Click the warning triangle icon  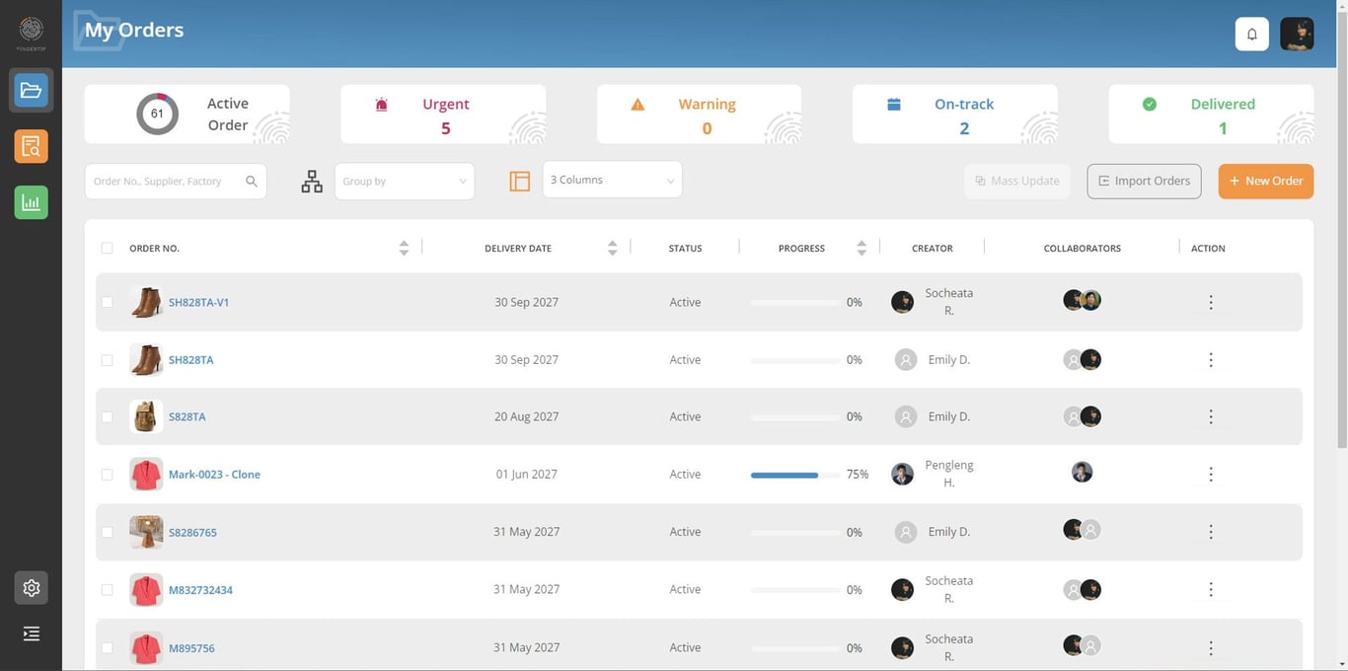pos(637,105)
